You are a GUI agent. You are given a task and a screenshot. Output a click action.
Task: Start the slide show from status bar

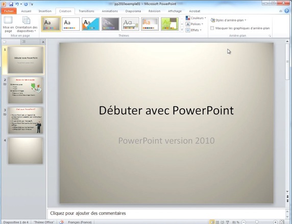pyautogui.click(x=228, y=222)
